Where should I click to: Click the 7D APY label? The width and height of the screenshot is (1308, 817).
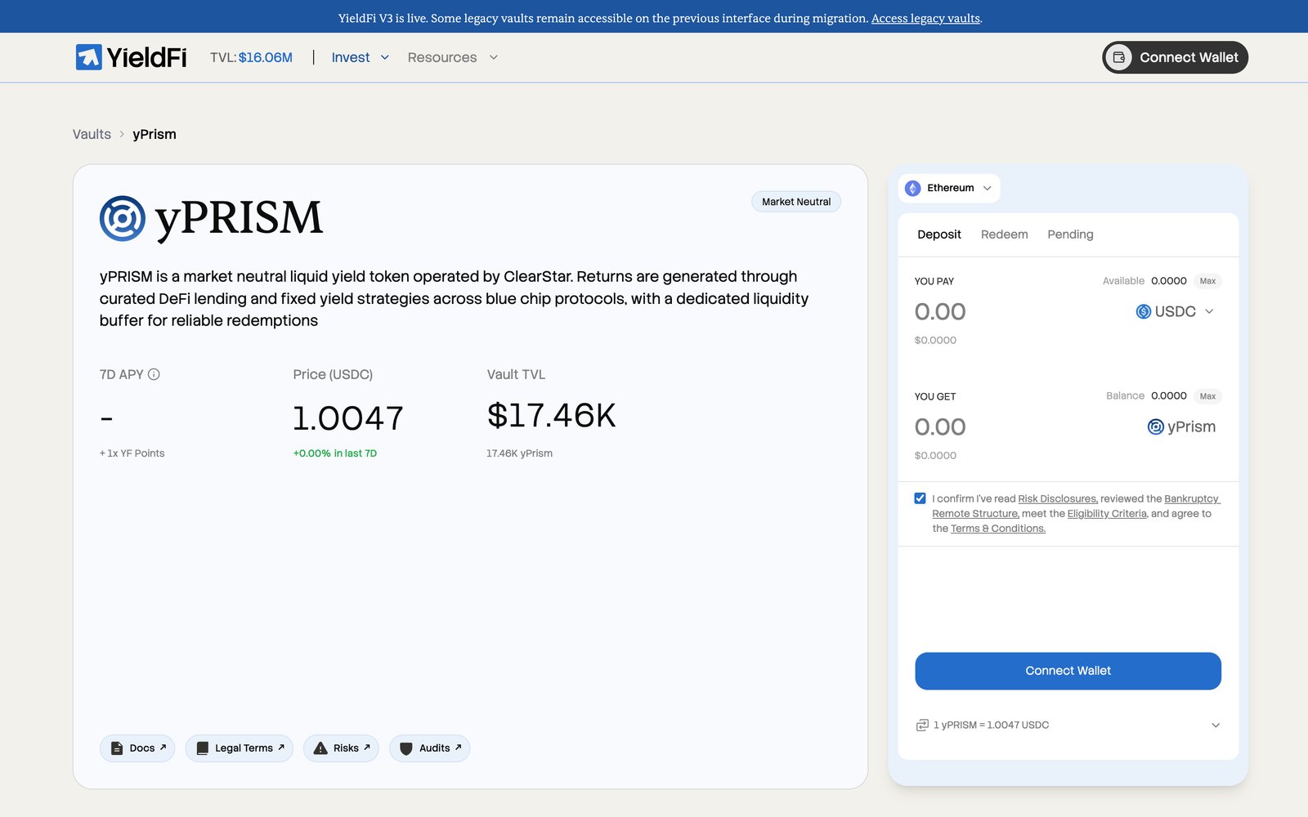point(121,374)
